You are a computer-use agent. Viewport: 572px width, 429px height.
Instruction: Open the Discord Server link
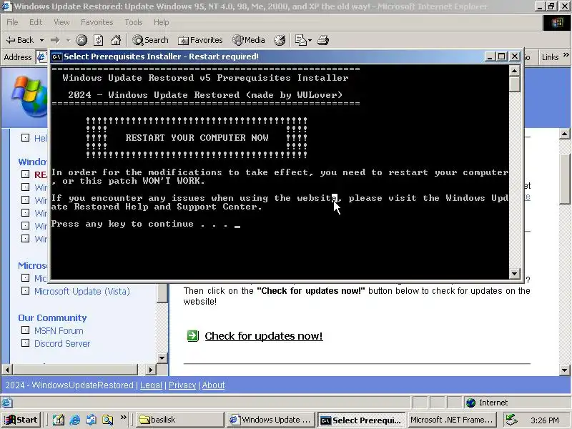click(x=62, y=344)
